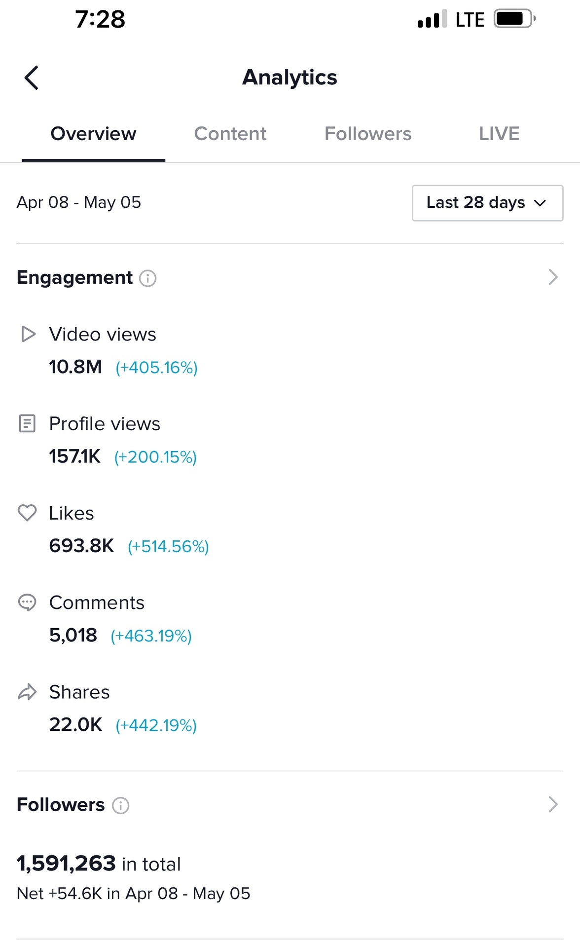Tap the back arrow icon
This screenshot has height=940, width=580.
point(32,78)
